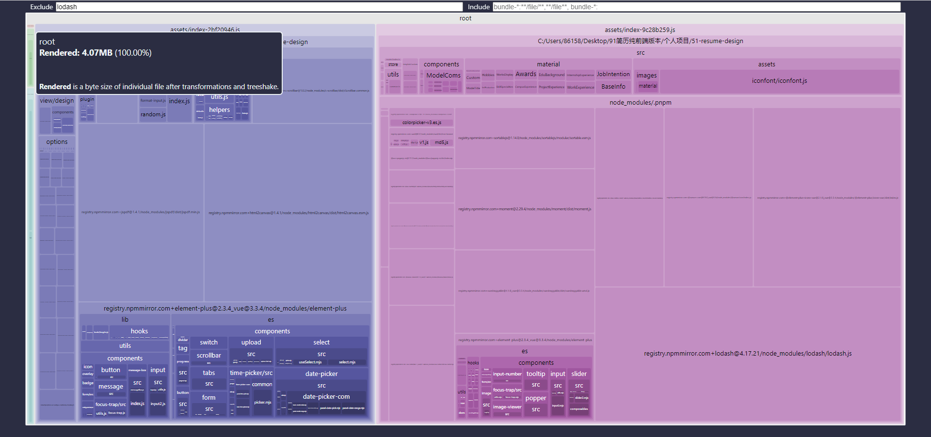Click the jspdf.min.js module block

tap(141, 212)
